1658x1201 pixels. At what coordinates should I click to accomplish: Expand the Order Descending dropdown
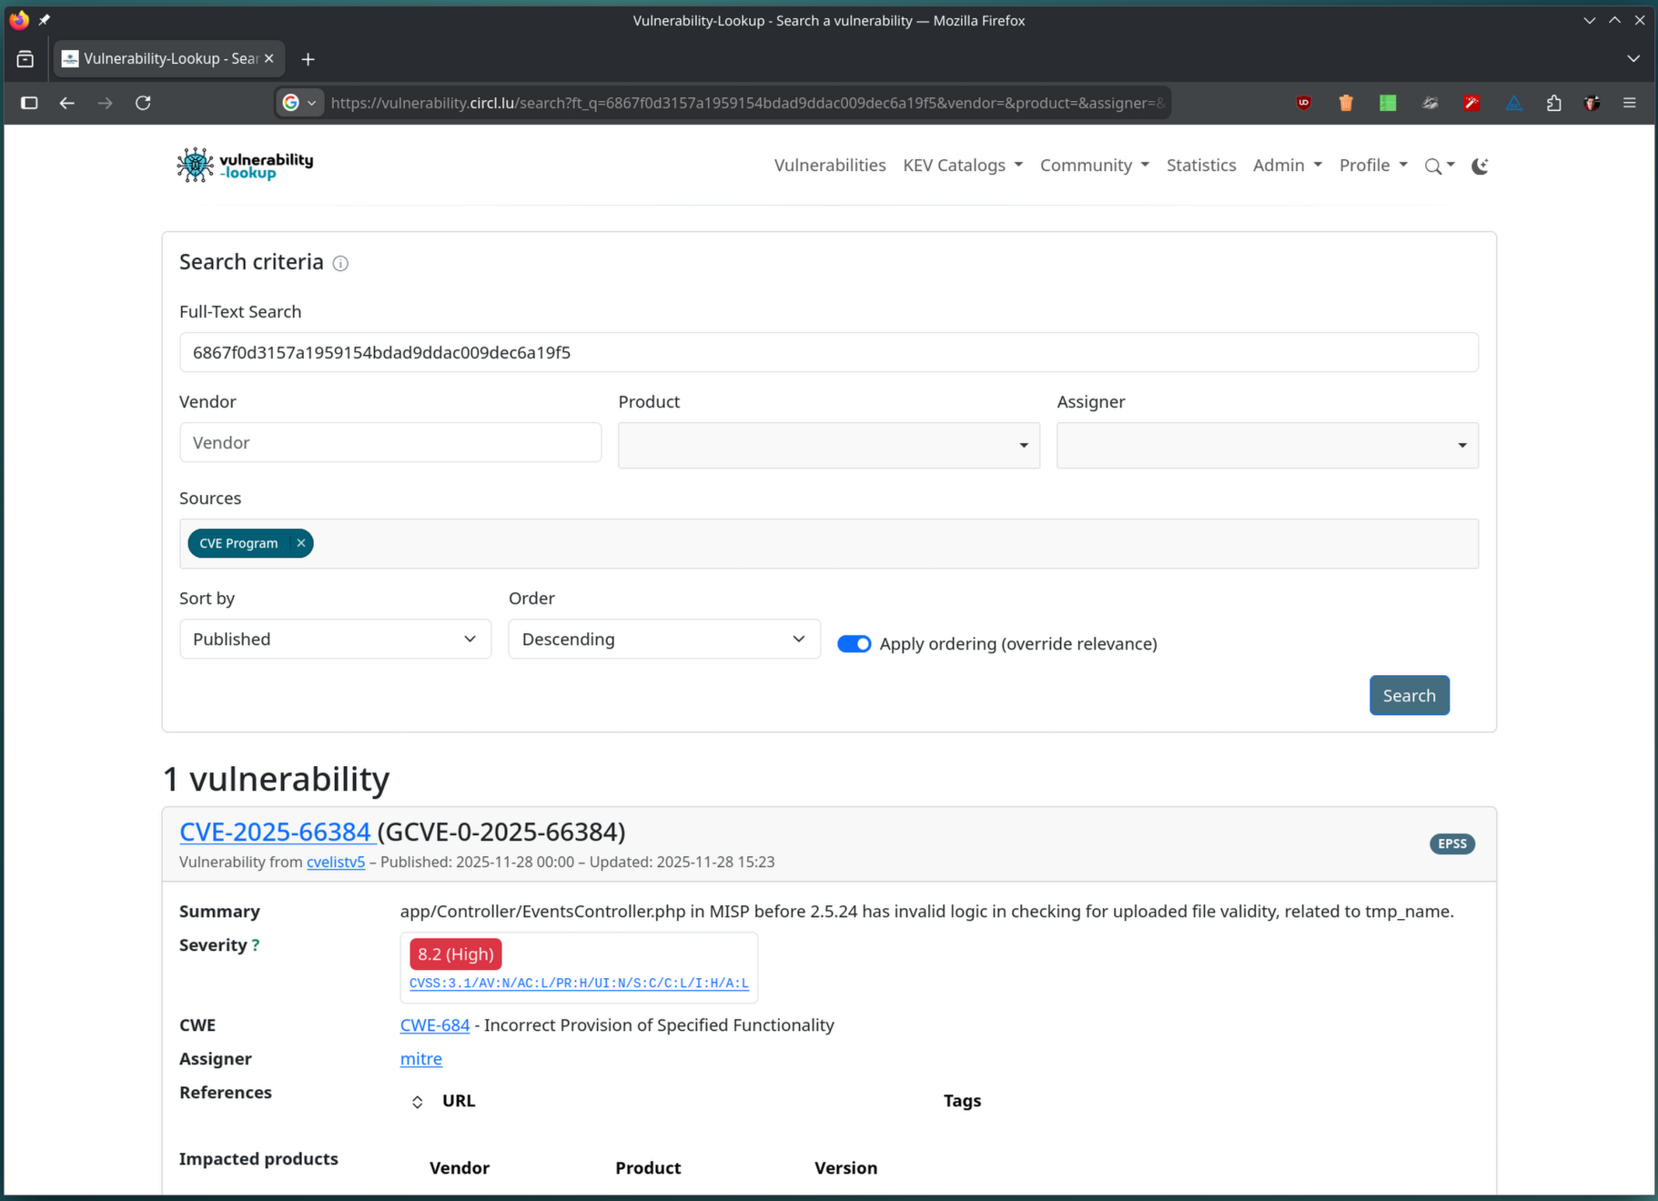tap(663, 639)
